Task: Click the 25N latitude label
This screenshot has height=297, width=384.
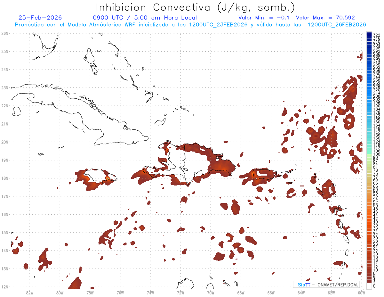Action: 4,51
